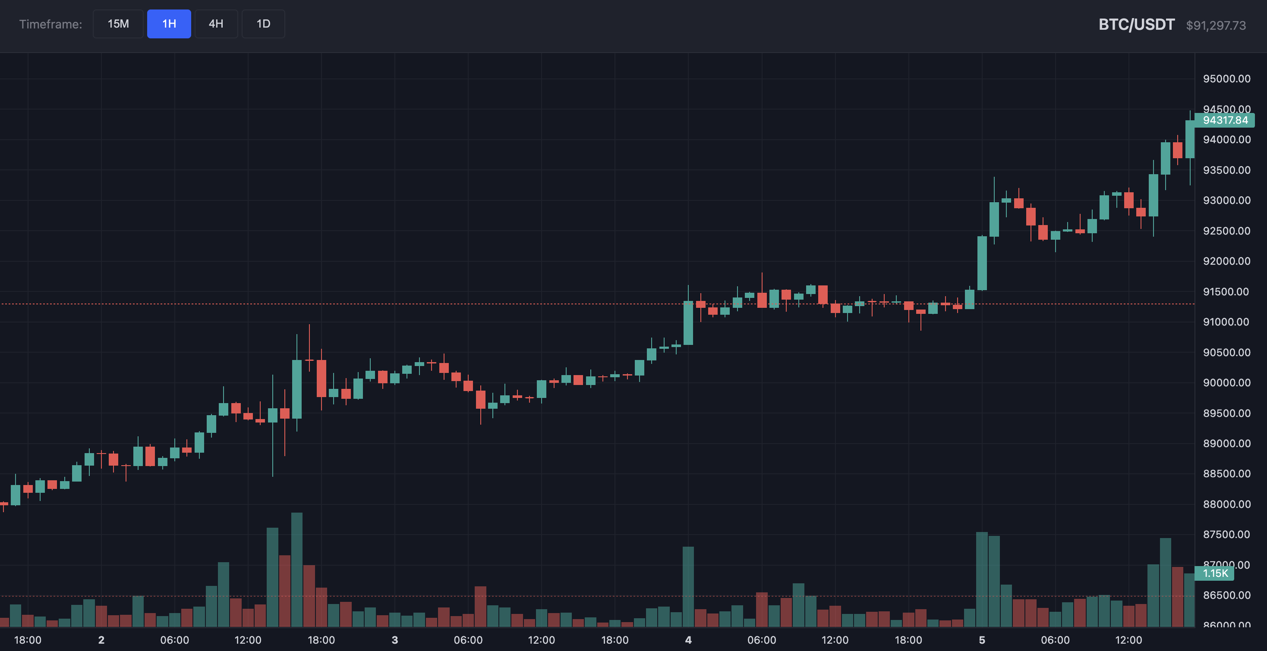Screen dimensions: 1267x651
Task: Click the long red candle after the 18:00 spike
Action: (321, 379)
